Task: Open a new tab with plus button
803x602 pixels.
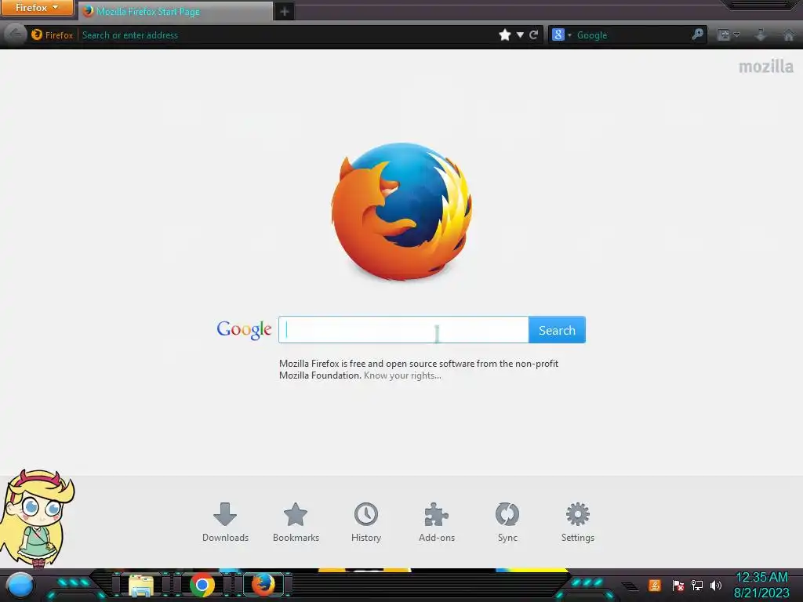Action: pos(285,11)
